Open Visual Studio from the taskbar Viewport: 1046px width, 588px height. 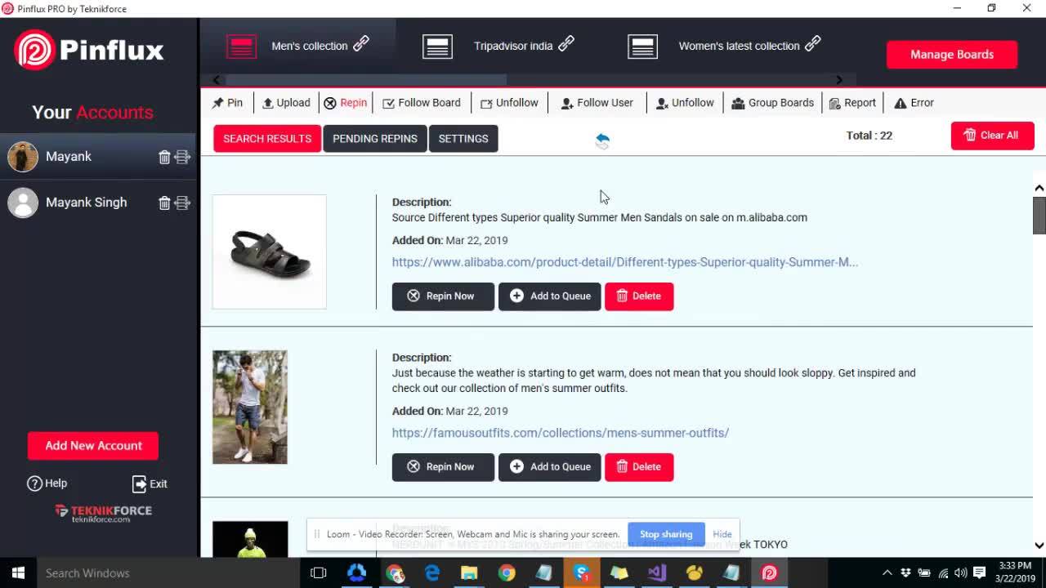(x=657, y=573)
